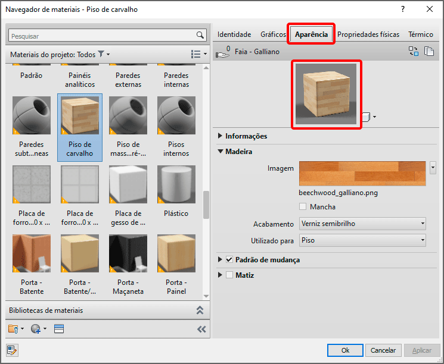
Task: Open the project materials filter funnel
Action: [x=101, y=54]
